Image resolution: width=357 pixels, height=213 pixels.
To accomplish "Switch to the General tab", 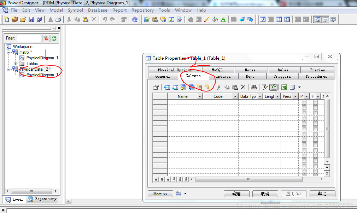I will pyautogui.click(x=163, y=76).
